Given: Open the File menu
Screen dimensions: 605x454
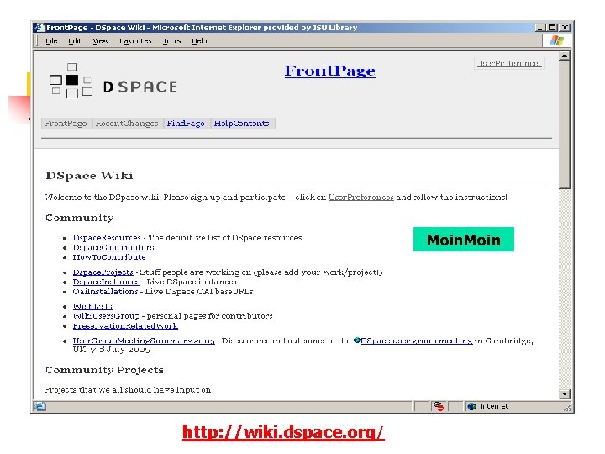Looking at the screenshot, I should [51, 41].
